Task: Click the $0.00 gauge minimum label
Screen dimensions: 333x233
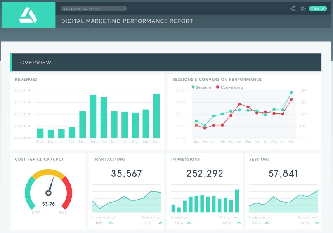Action: coord(36,212)
